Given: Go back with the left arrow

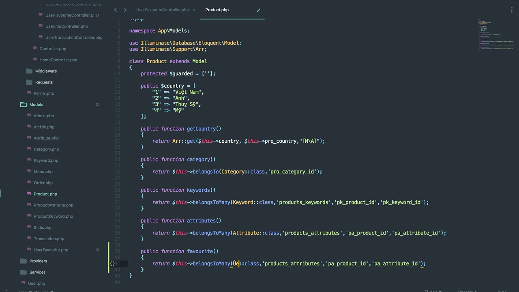Looking at the screenshot, I should [x=116, y=10].
